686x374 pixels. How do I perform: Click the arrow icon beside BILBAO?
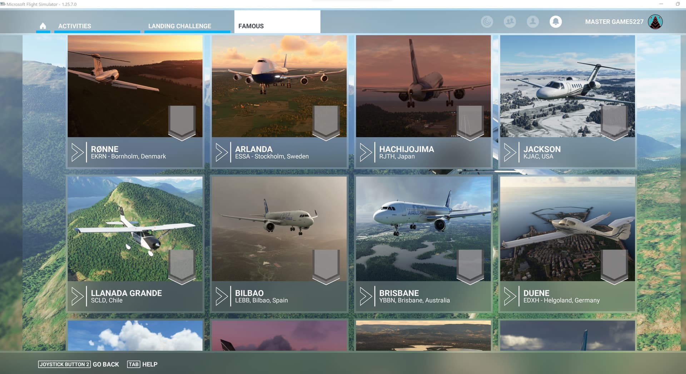click(x=222, y=296)
